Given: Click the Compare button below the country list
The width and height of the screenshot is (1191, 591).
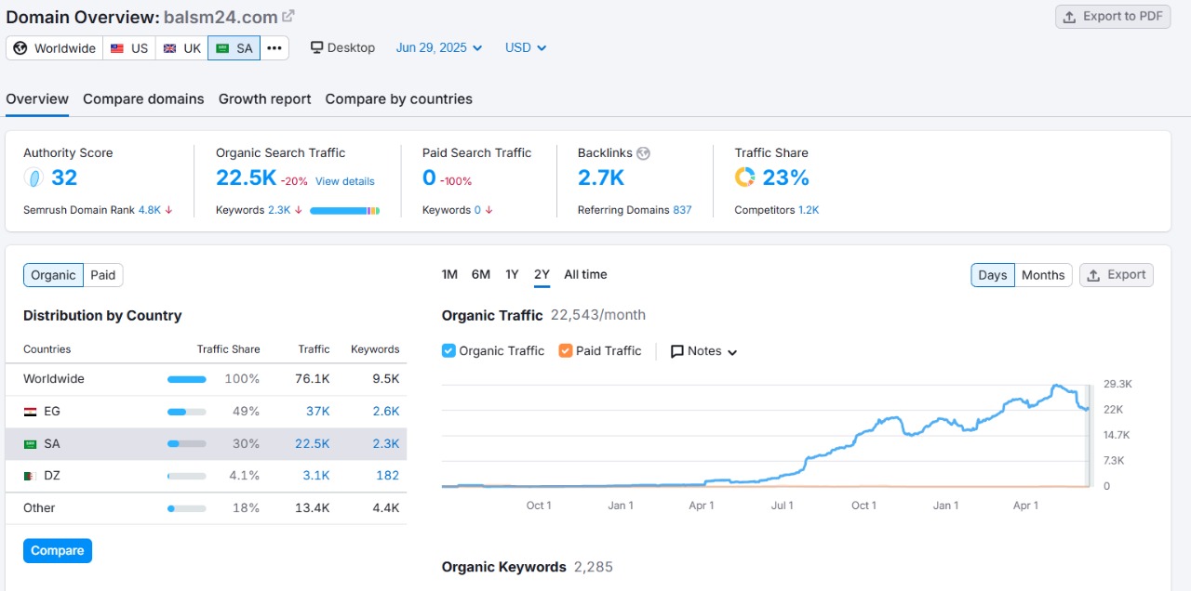Looking at the screenshot, I should click(57, 550).
